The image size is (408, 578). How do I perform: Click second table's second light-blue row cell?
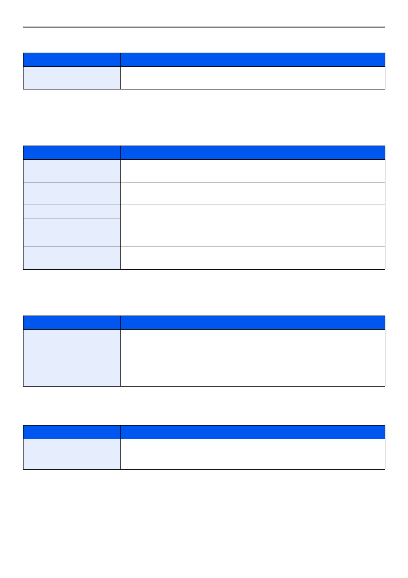point(72,194)
